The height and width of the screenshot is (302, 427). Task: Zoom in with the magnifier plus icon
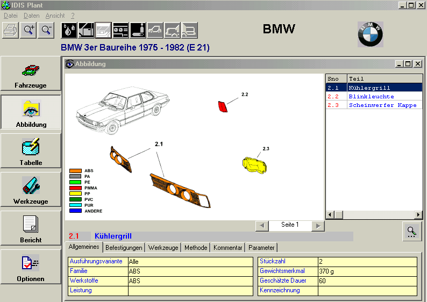point(29,30)
